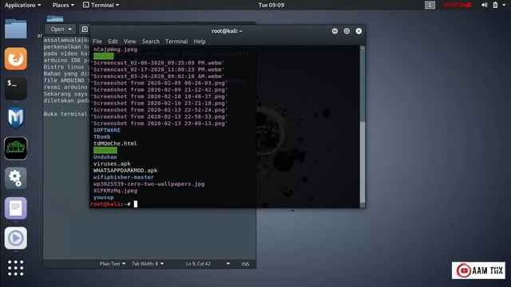
Task: Click the wifiphisher-master directory
Action: coord(124,177)
